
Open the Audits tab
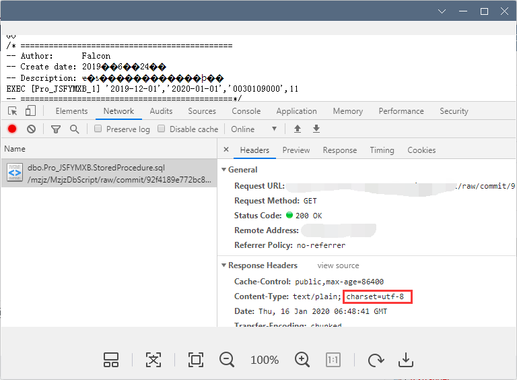point(162,111)
